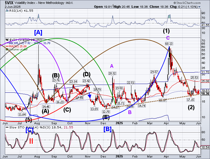Select the 60.13 peak price label

click(x=169, y=43)
